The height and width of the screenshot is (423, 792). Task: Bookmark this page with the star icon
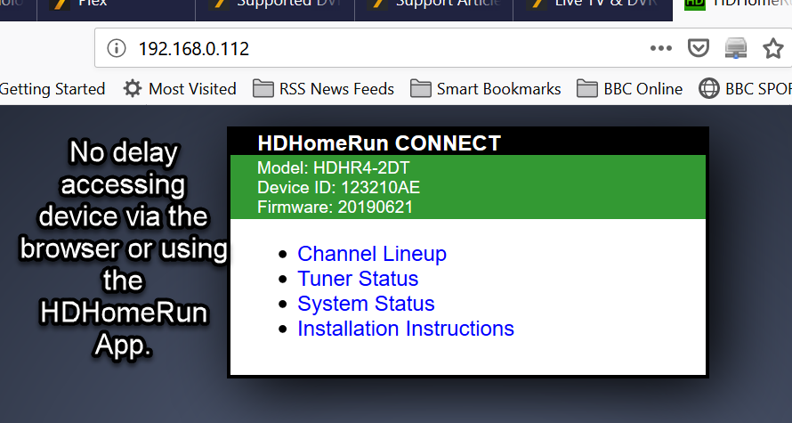(x=772, y=48)
